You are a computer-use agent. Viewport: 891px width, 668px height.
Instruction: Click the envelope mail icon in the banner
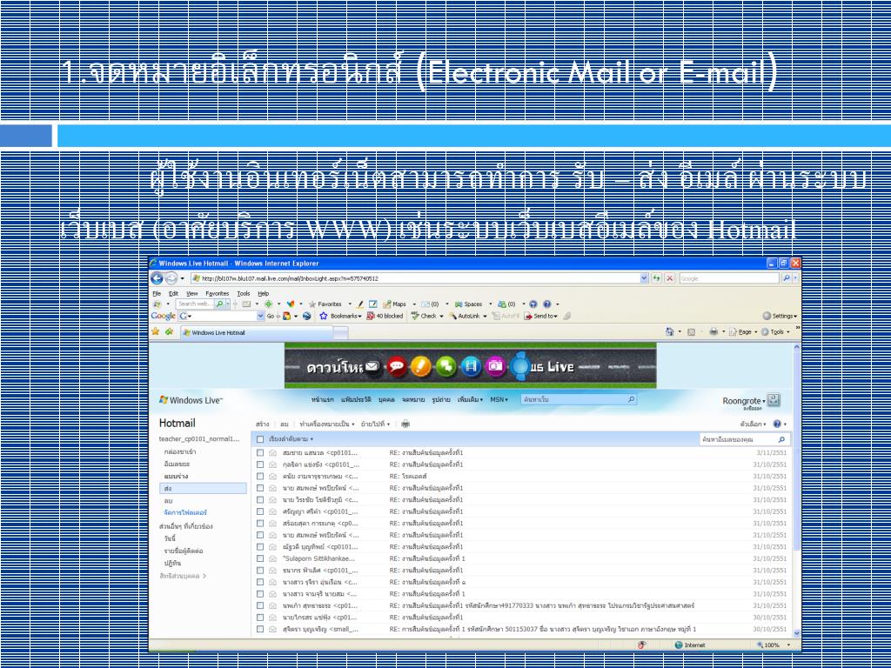[x=372, y=366]
